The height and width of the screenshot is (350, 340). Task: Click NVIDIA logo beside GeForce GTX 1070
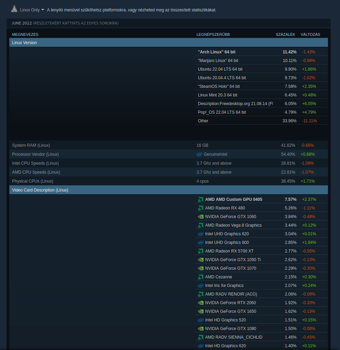tap(201, 268)
